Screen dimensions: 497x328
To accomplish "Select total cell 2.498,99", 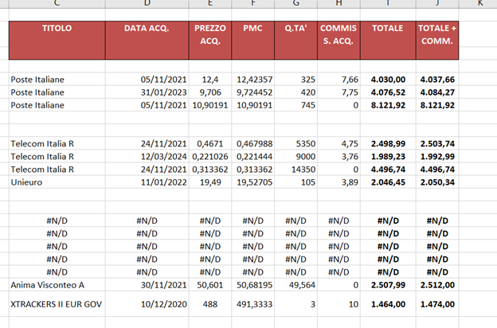I will click(x=388, y=143).
